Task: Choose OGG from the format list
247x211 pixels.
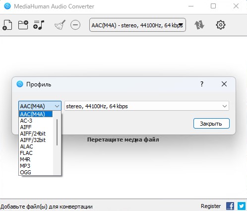Action: coord(36,172)
